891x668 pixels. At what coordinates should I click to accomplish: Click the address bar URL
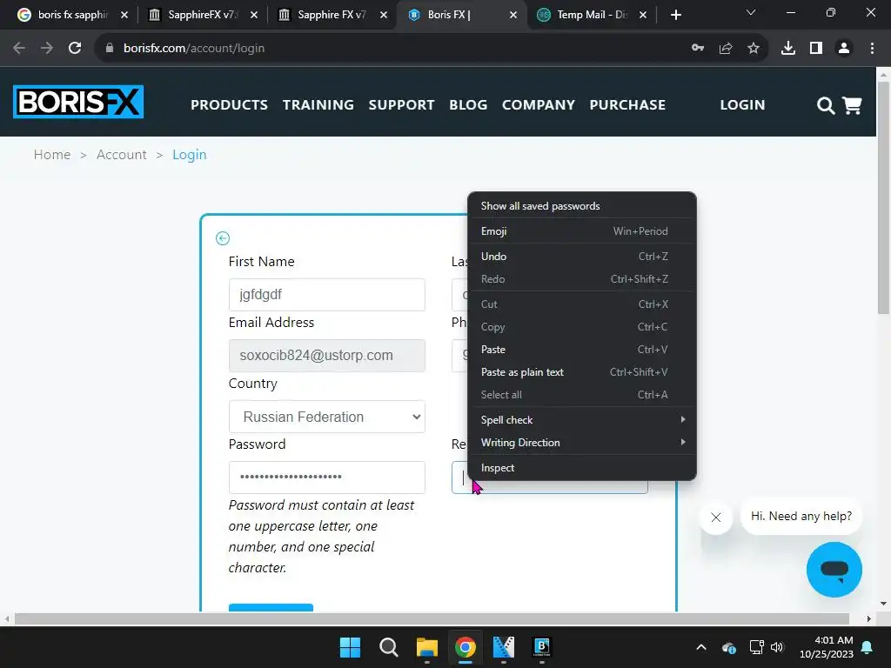pyautogui.click(x=194, y=49)
